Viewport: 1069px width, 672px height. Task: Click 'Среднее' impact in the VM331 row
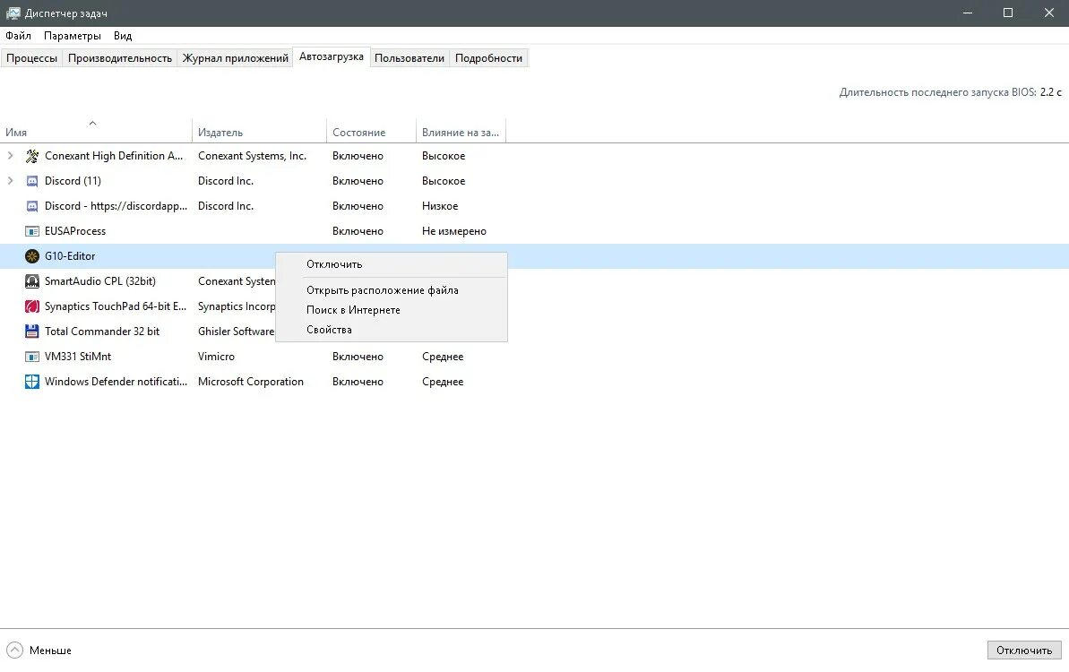tap(443, 357)
